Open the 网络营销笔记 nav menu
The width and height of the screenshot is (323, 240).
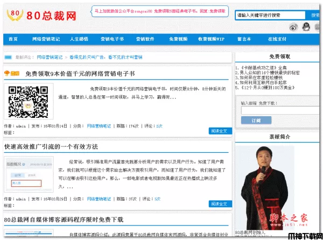pos(46,39)
